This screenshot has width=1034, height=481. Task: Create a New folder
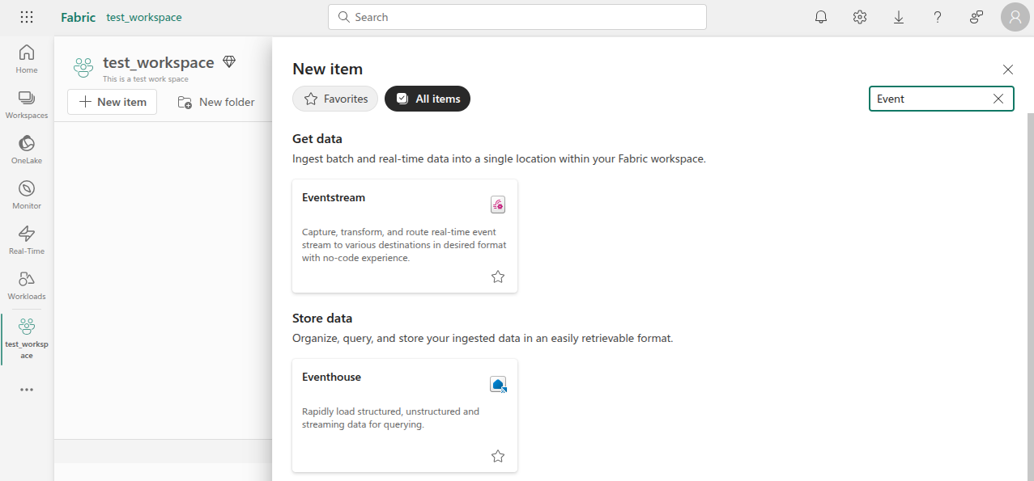tap(215, 101)
